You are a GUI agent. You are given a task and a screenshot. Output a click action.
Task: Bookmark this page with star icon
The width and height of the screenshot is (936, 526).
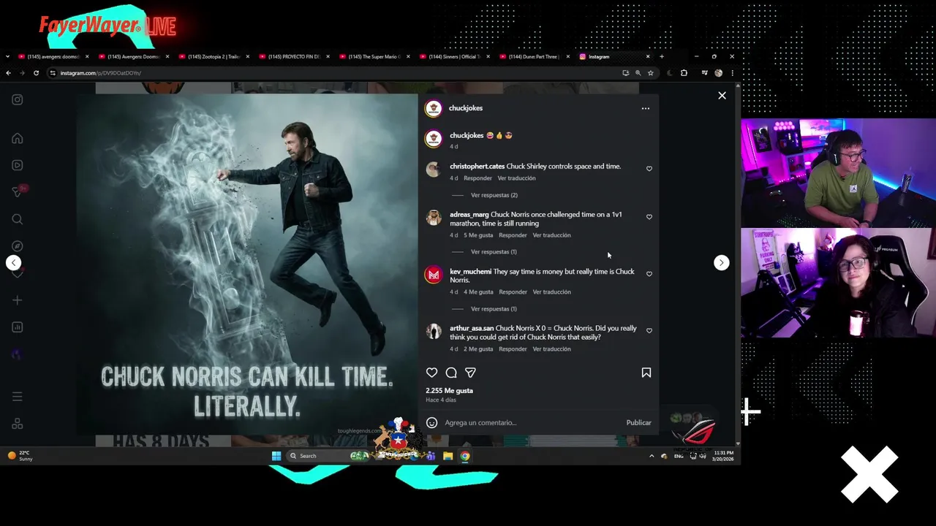point(650,73)
